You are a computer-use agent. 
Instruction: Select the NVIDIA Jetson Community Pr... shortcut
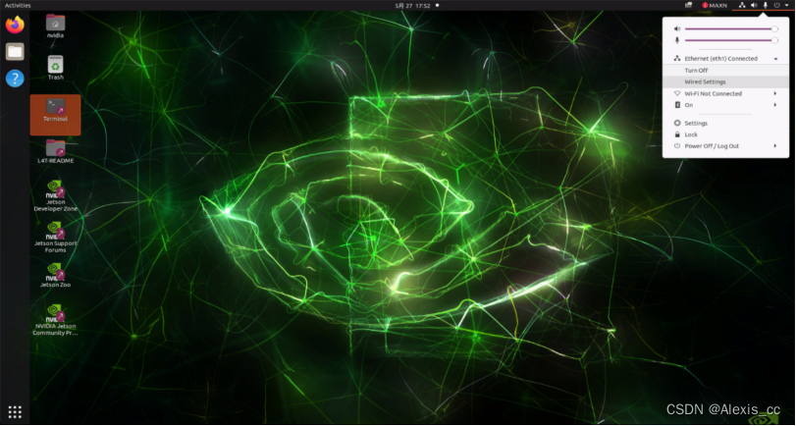click(55, 320)
